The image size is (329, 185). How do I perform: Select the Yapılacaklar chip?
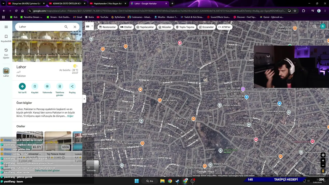tap(145, 27)
